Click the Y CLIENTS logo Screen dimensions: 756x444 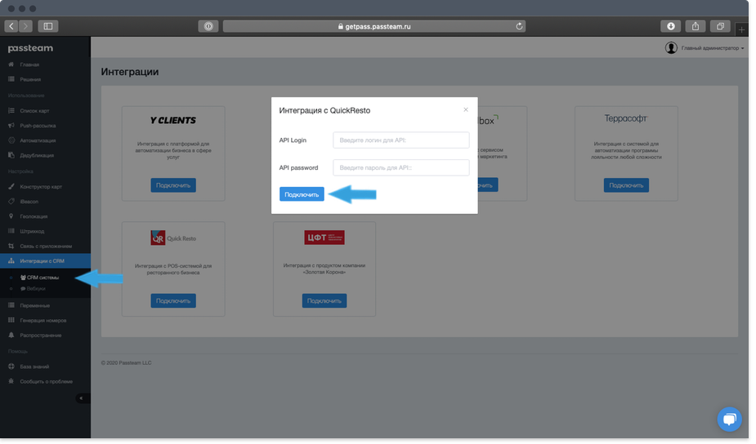click(173, 121)
